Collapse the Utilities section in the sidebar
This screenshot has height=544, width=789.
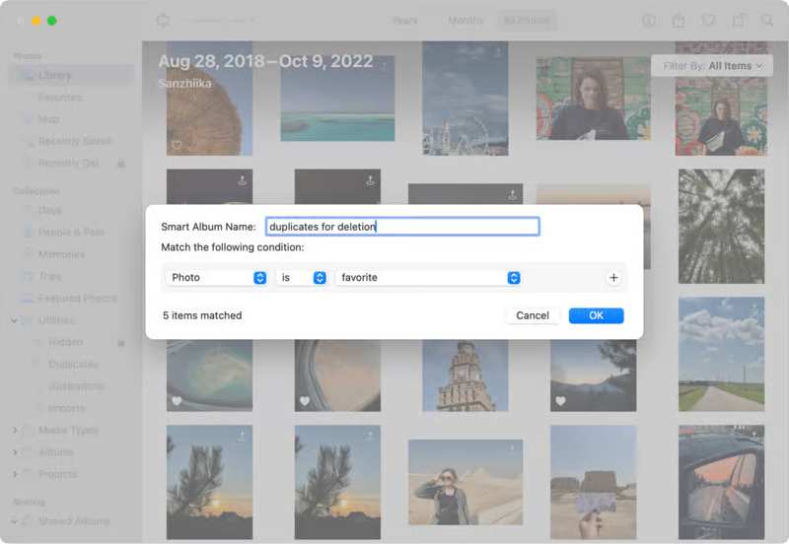(x=16, y=320)
